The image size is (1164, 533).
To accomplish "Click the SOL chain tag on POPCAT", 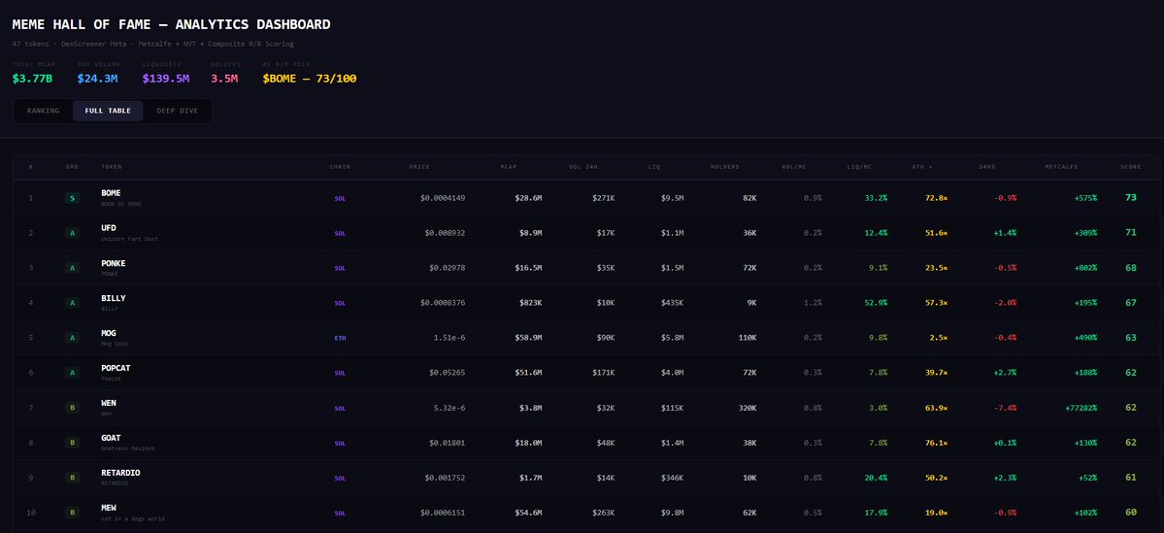I will 340,373.
